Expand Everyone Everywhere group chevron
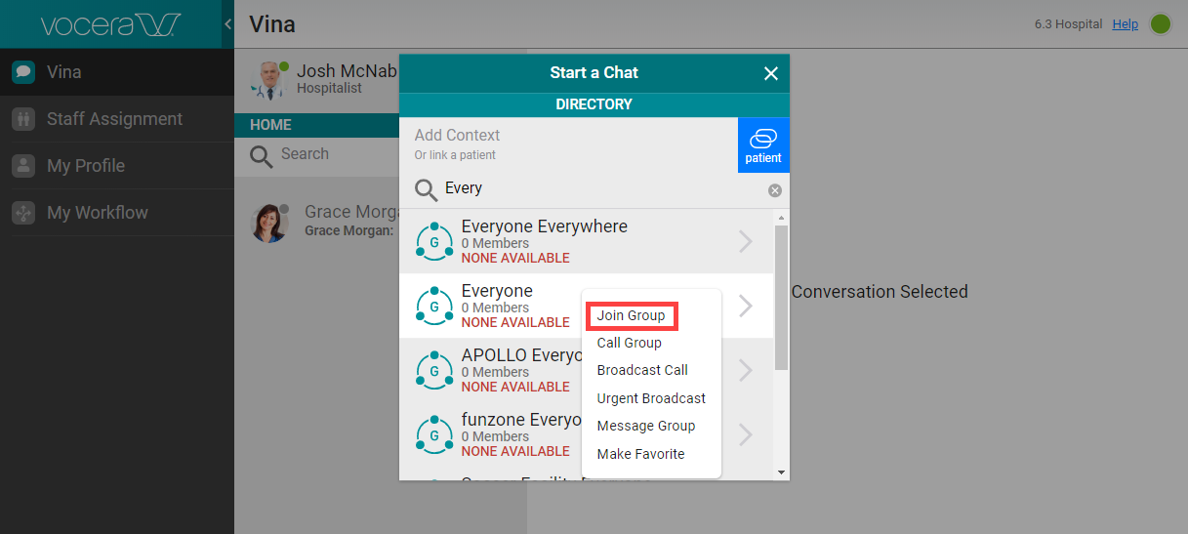 pyautogui.click(x=746, y=241)
